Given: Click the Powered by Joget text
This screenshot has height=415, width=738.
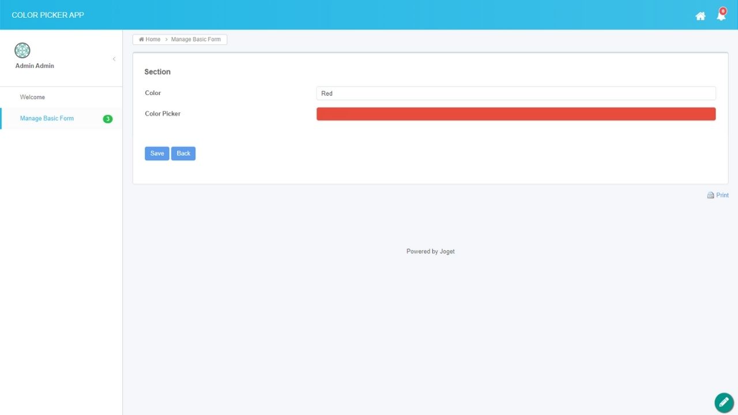Looking at the screenshot, I should coord(431,251).
